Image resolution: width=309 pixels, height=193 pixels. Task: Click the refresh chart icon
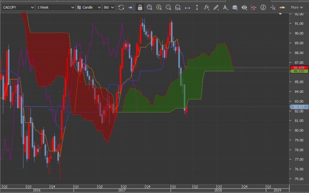[121, 7]
